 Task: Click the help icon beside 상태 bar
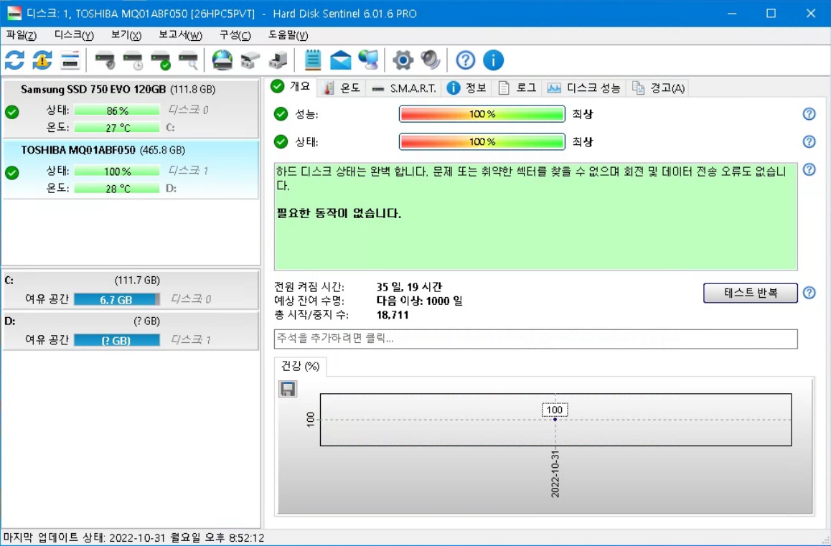click(x=809, y=141)
